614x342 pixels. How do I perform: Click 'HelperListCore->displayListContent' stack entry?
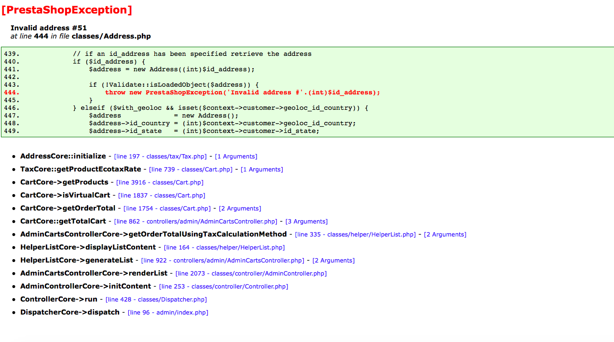click(88, 247)
